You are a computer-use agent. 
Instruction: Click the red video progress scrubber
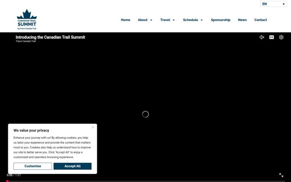[7, 181]
